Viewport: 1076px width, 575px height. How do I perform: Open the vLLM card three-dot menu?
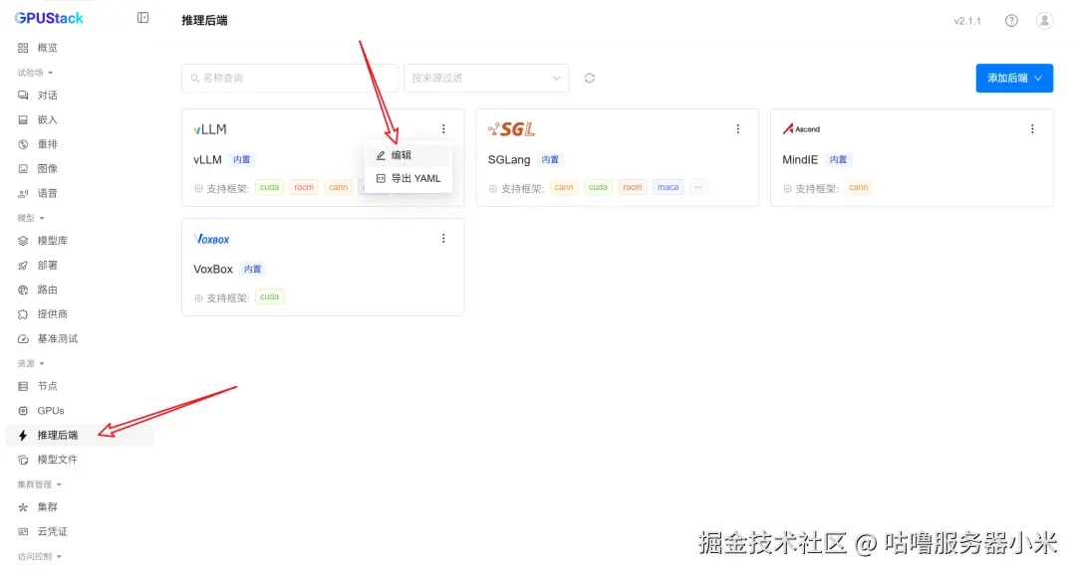tap(443, 129)
